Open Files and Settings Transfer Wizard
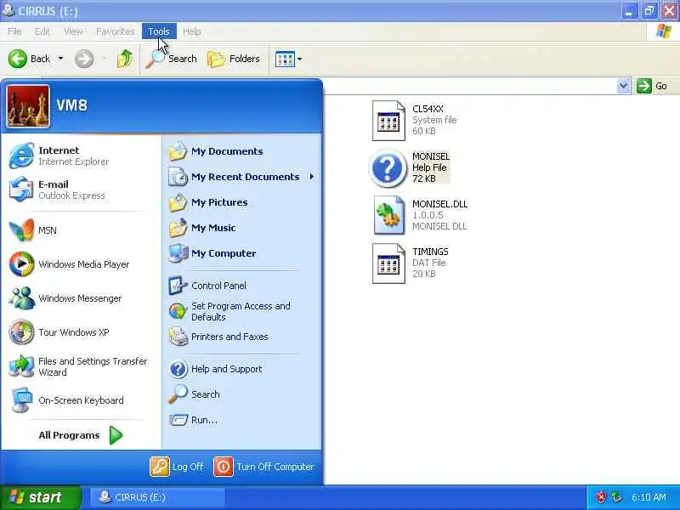The height and width of the screenshot is (510, 680). (80, 366)
